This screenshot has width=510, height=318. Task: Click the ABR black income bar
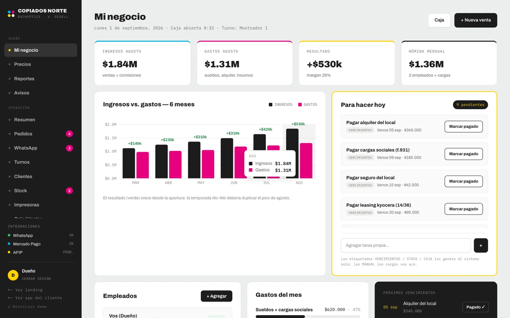161,162
